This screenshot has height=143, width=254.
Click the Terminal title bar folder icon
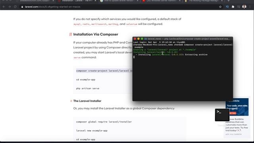tap(146, 39)
